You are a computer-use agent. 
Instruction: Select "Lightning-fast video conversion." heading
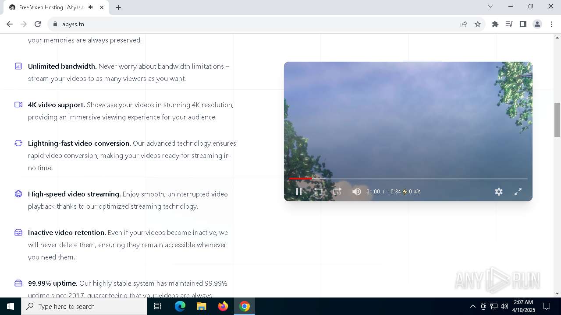point(79,143)
